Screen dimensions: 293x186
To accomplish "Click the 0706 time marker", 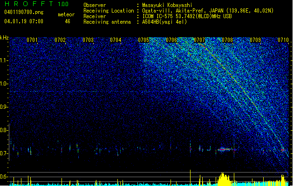I will point(171,40).
